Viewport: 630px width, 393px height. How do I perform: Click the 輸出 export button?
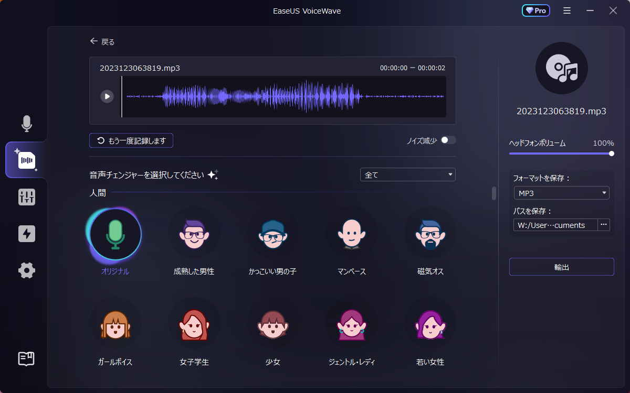tap(561, 267)
